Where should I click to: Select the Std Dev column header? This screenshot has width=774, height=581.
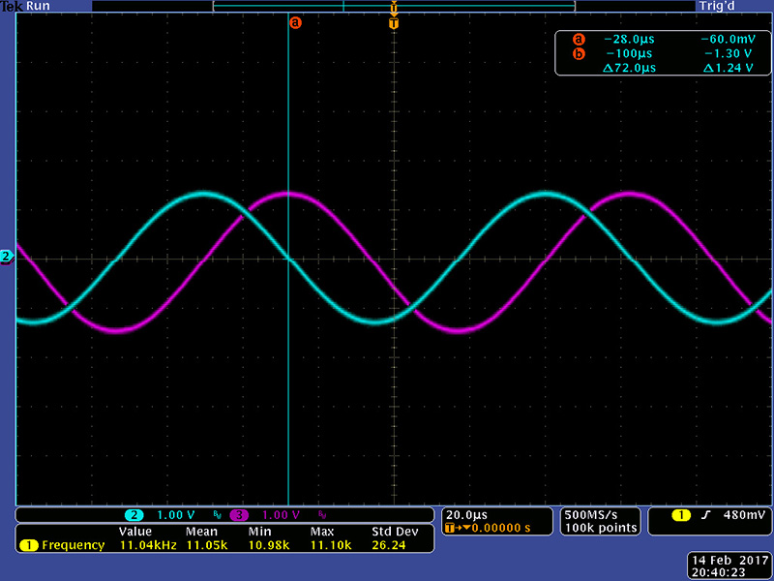[394, 532]
